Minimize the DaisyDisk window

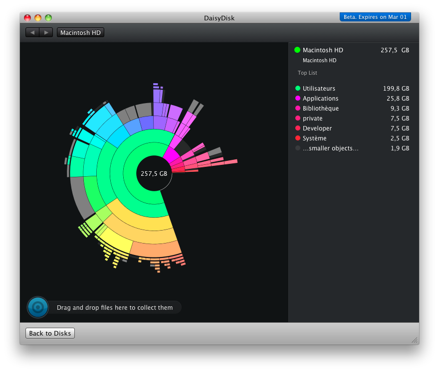pyautogui.click(x=38, y=18)
